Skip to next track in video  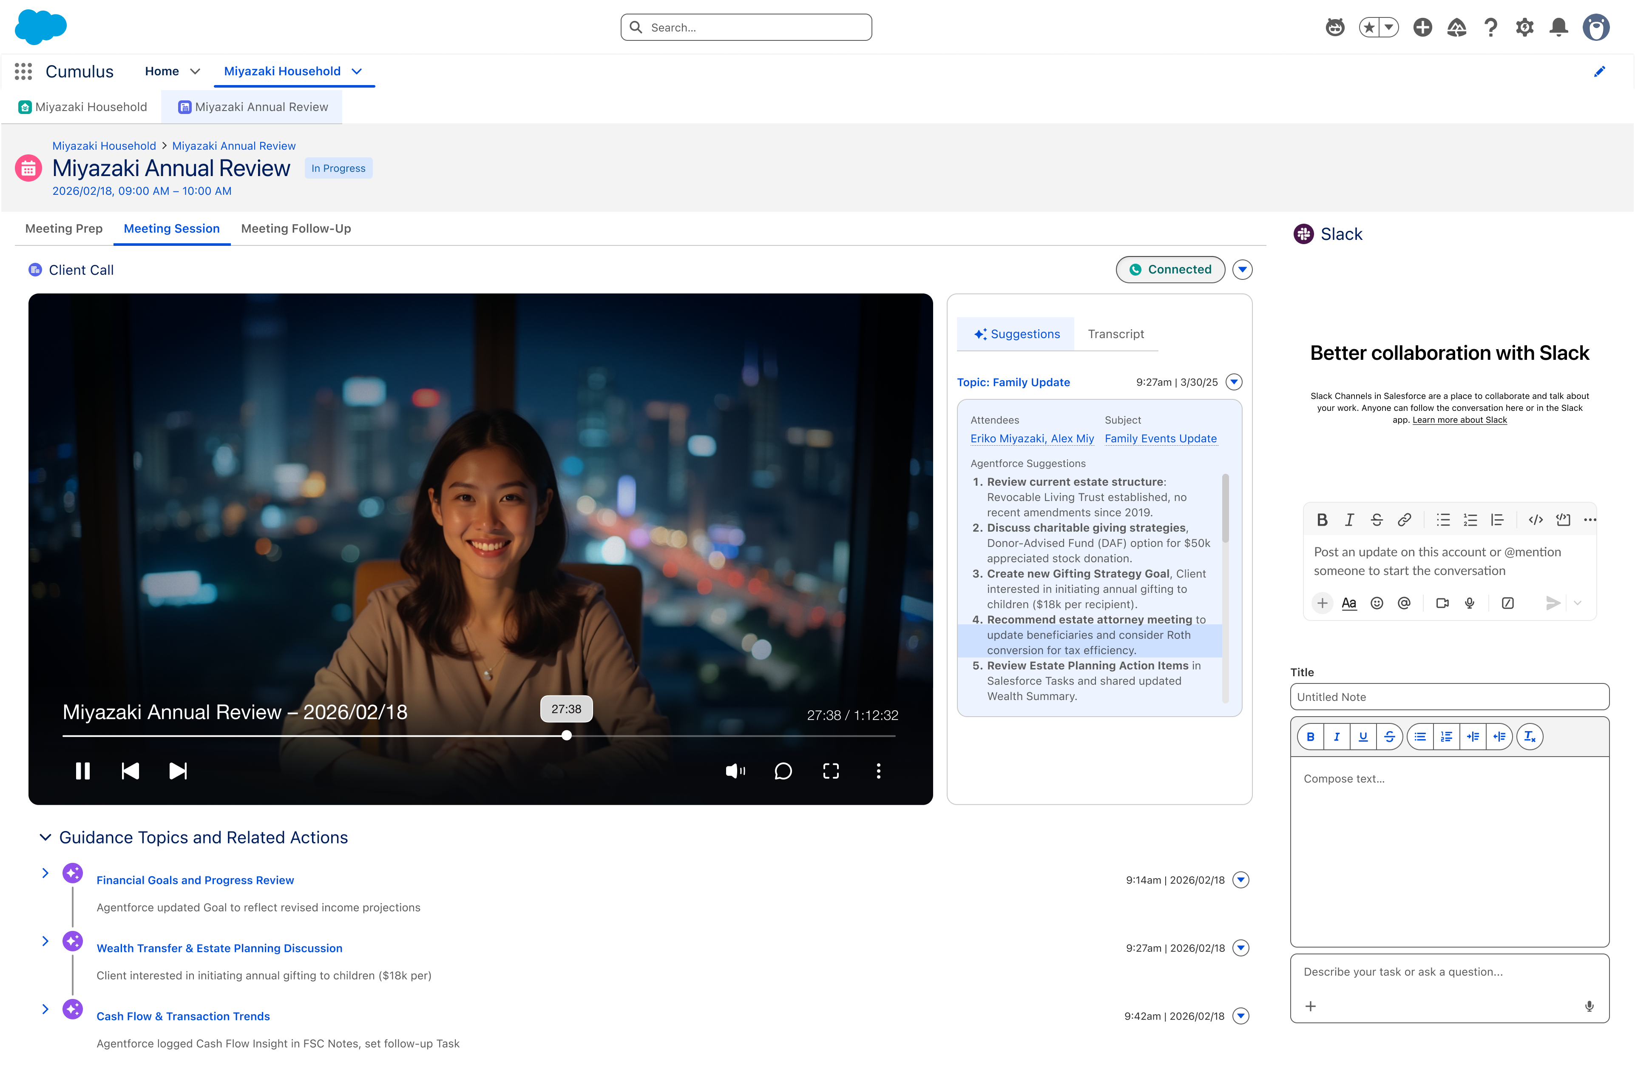(x=178, y=771)
